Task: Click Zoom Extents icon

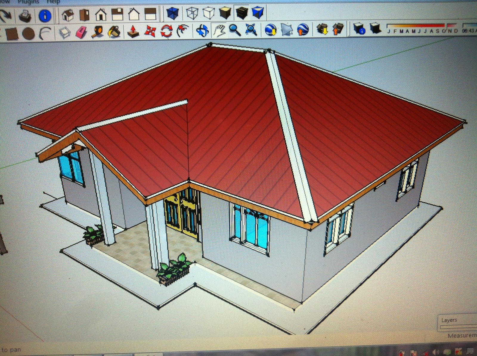Action: click(x=251, y=30)
